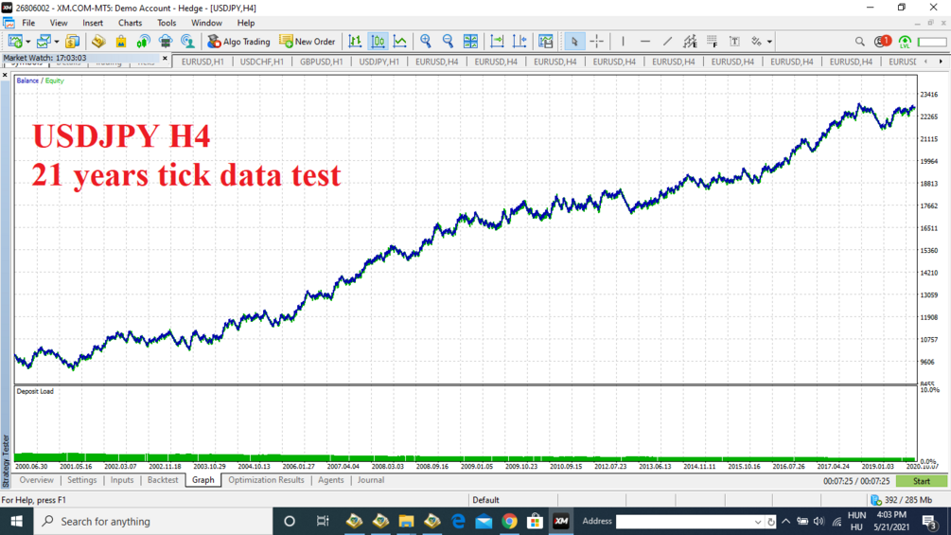Open the File menu

click(x=28, y=23)
